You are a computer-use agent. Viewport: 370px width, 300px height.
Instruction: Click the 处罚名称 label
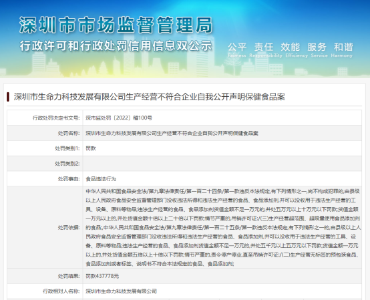69,133
